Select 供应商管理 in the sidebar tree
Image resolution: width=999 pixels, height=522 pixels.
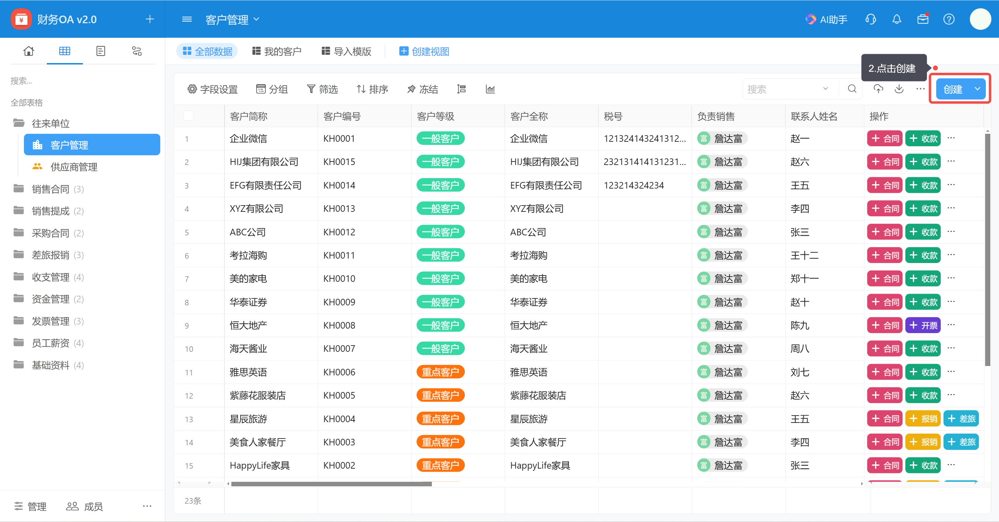(92, 167)
